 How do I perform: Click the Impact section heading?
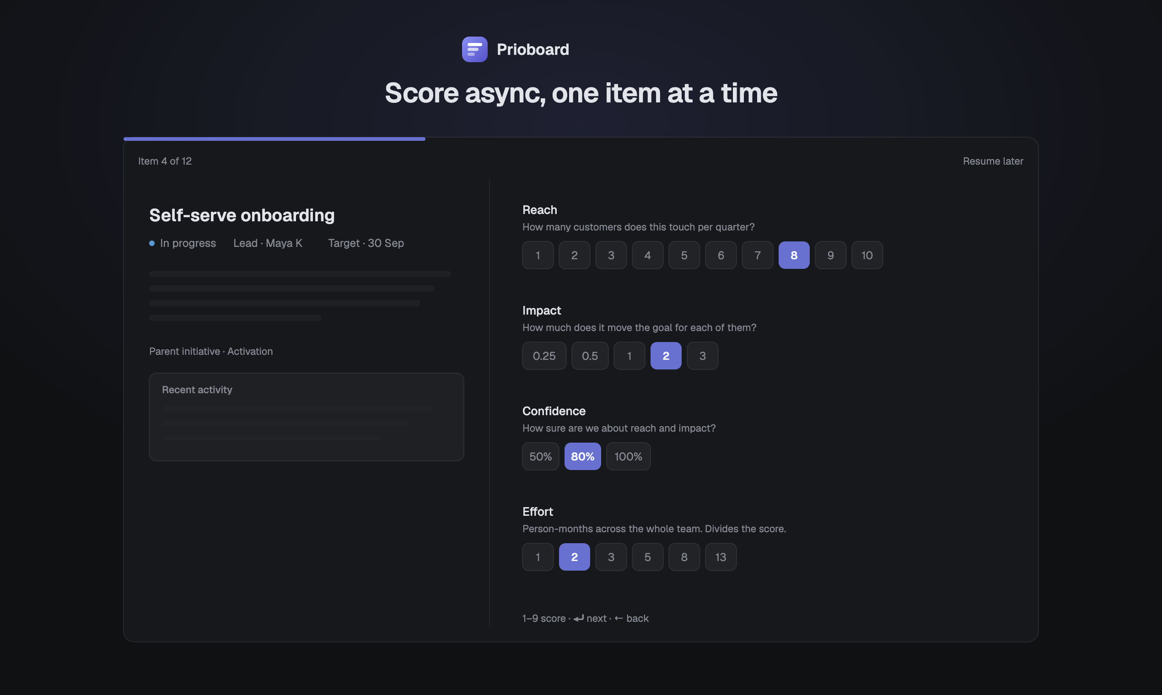542,310
